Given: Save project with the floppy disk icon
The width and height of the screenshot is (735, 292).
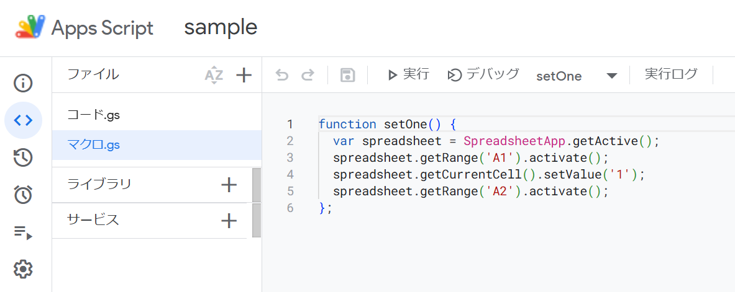Looking at the screenshot, I should point(347,76).
